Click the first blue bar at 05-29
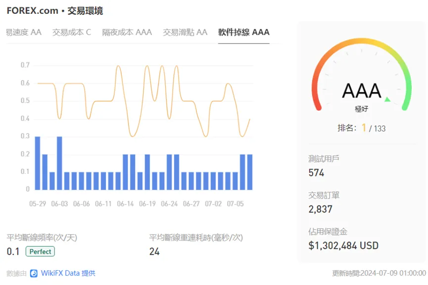 click(x=38, y=163)
